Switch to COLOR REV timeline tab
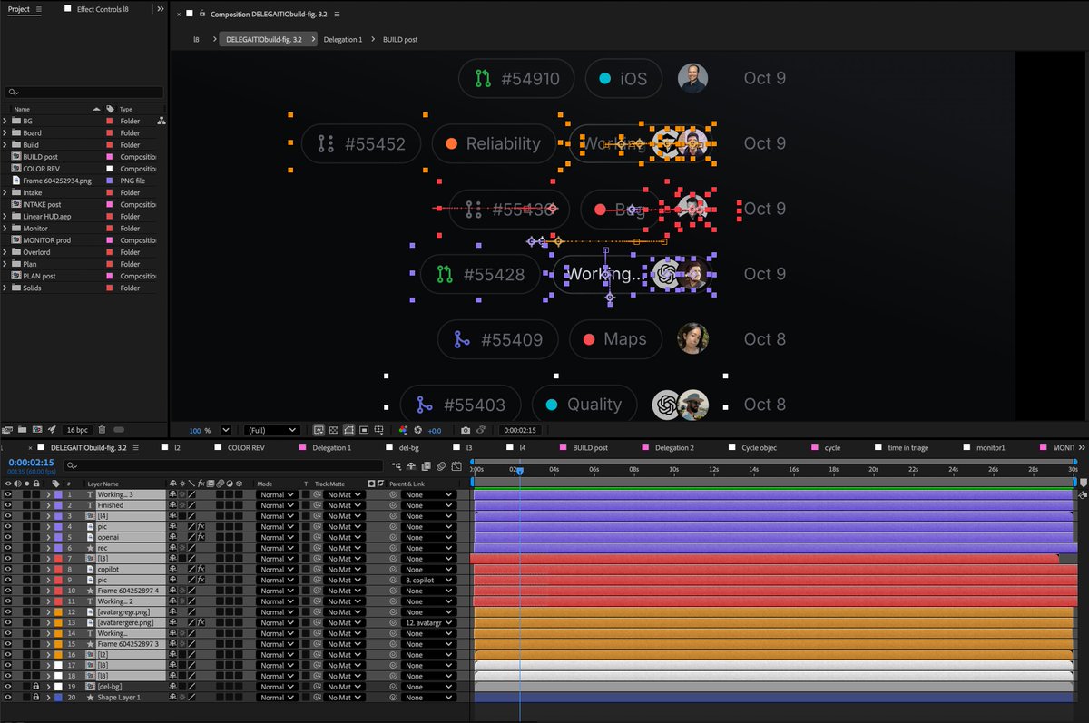This screenshot has width=1089, height=723. tap(245, 447)
